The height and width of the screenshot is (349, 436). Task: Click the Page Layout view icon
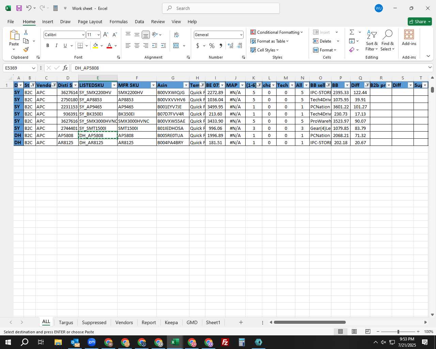coord(354,332)
